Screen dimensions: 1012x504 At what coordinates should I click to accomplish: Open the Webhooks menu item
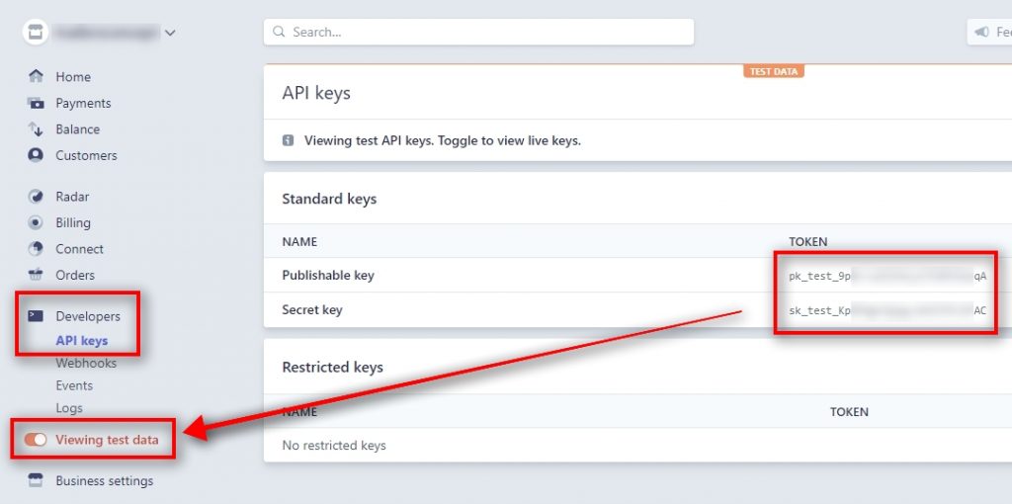(86, 363)
